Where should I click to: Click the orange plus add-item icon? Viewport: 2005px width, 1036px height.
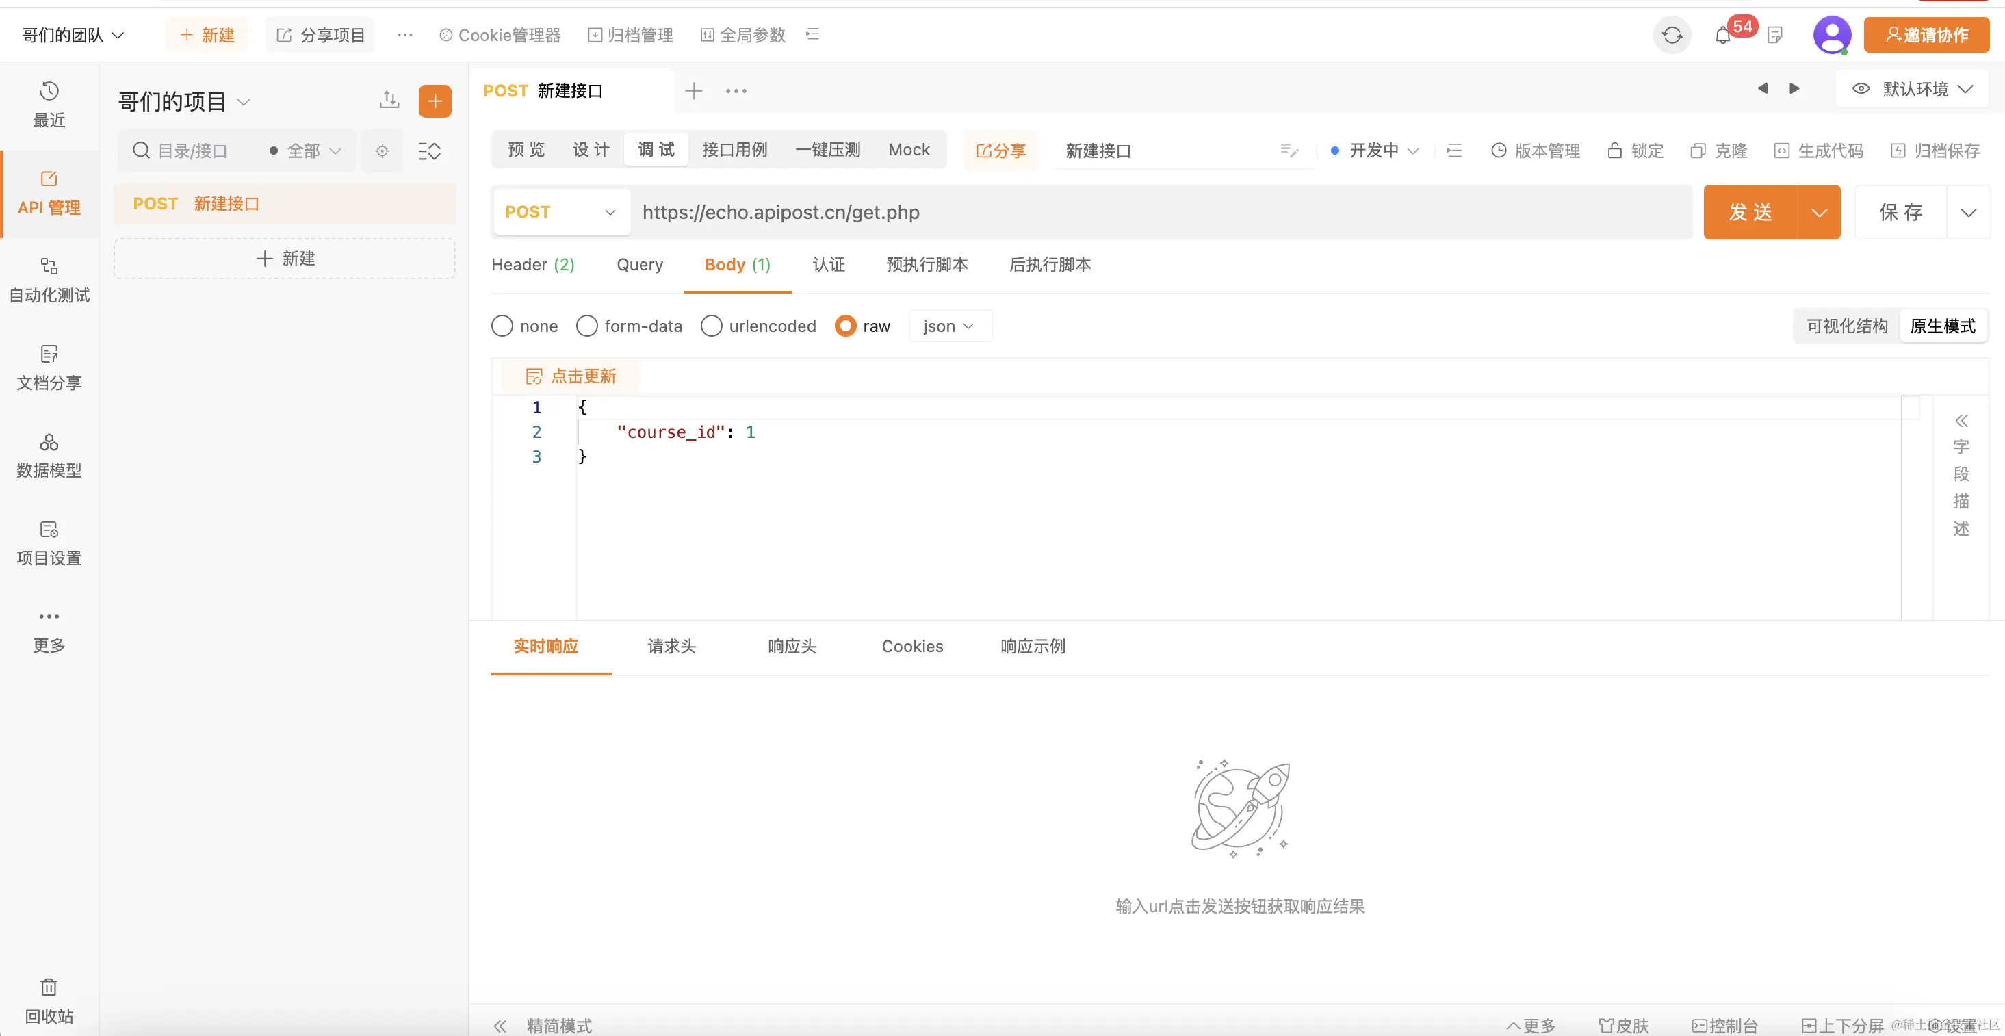point(435,101)
